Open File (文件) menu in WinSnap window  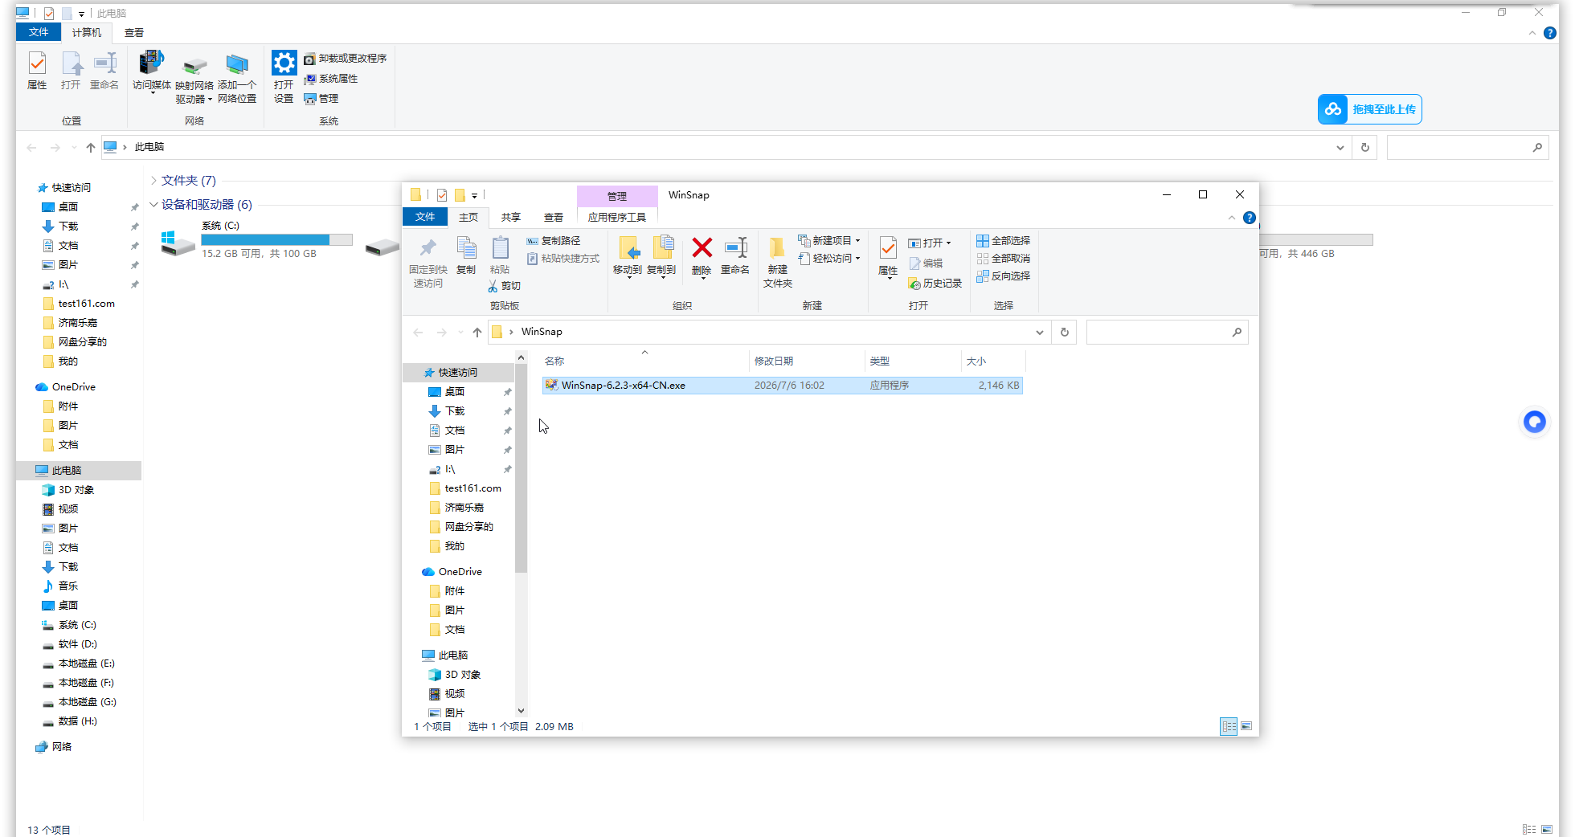tap(425, 217)
